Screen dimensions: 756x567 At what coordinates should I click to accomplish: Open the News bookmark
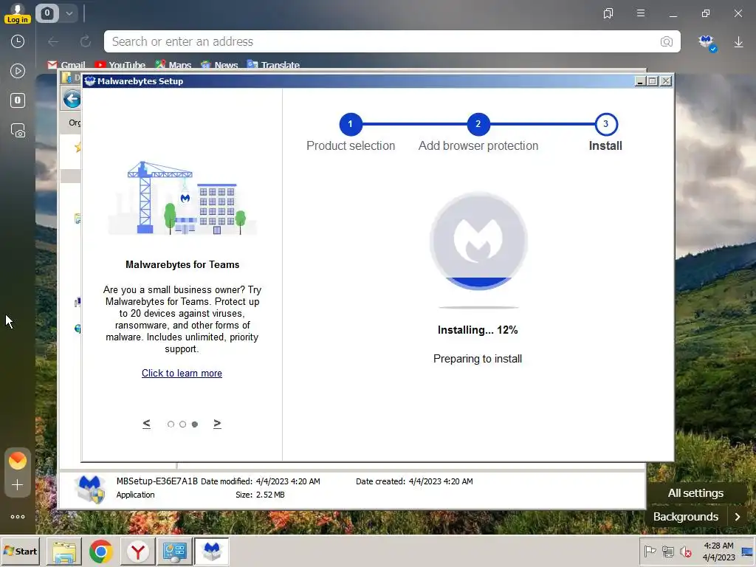pos(219,65)
